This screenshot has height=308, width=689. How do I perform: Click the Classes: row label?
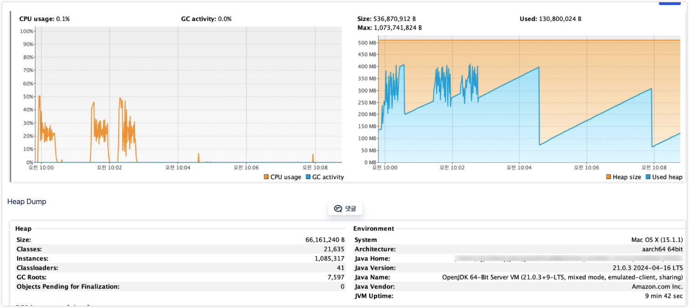coord(29,249)
